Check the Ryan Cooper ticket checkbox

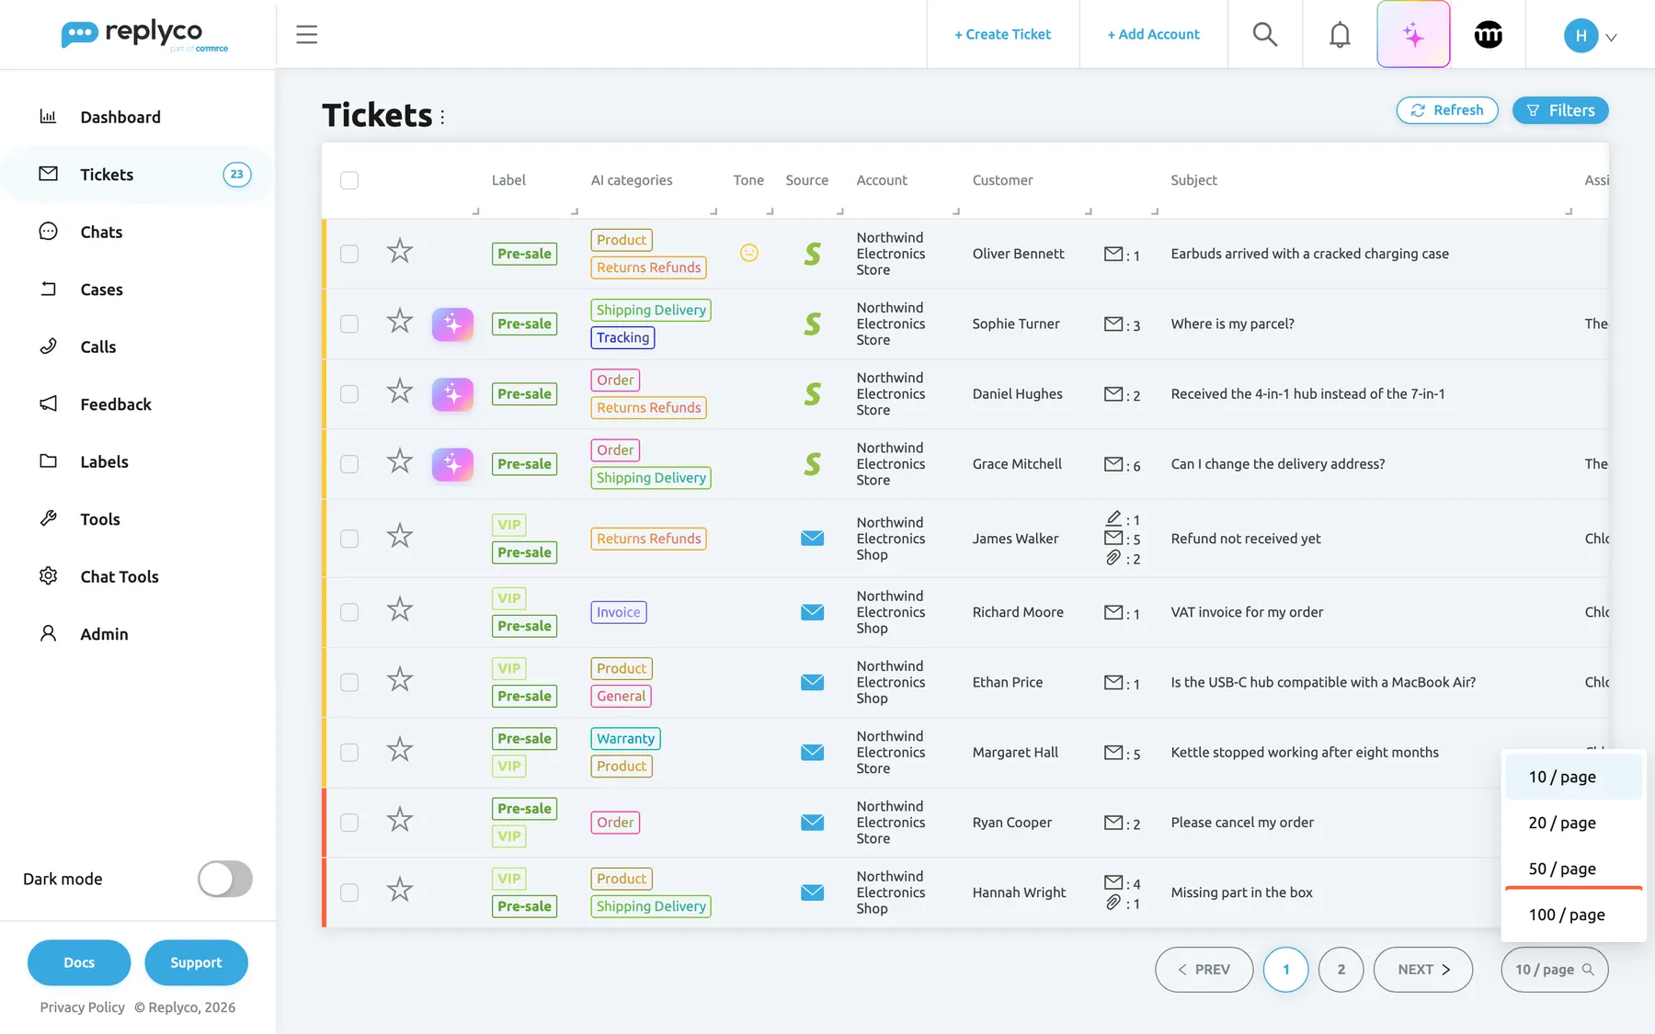pos(349,823)
